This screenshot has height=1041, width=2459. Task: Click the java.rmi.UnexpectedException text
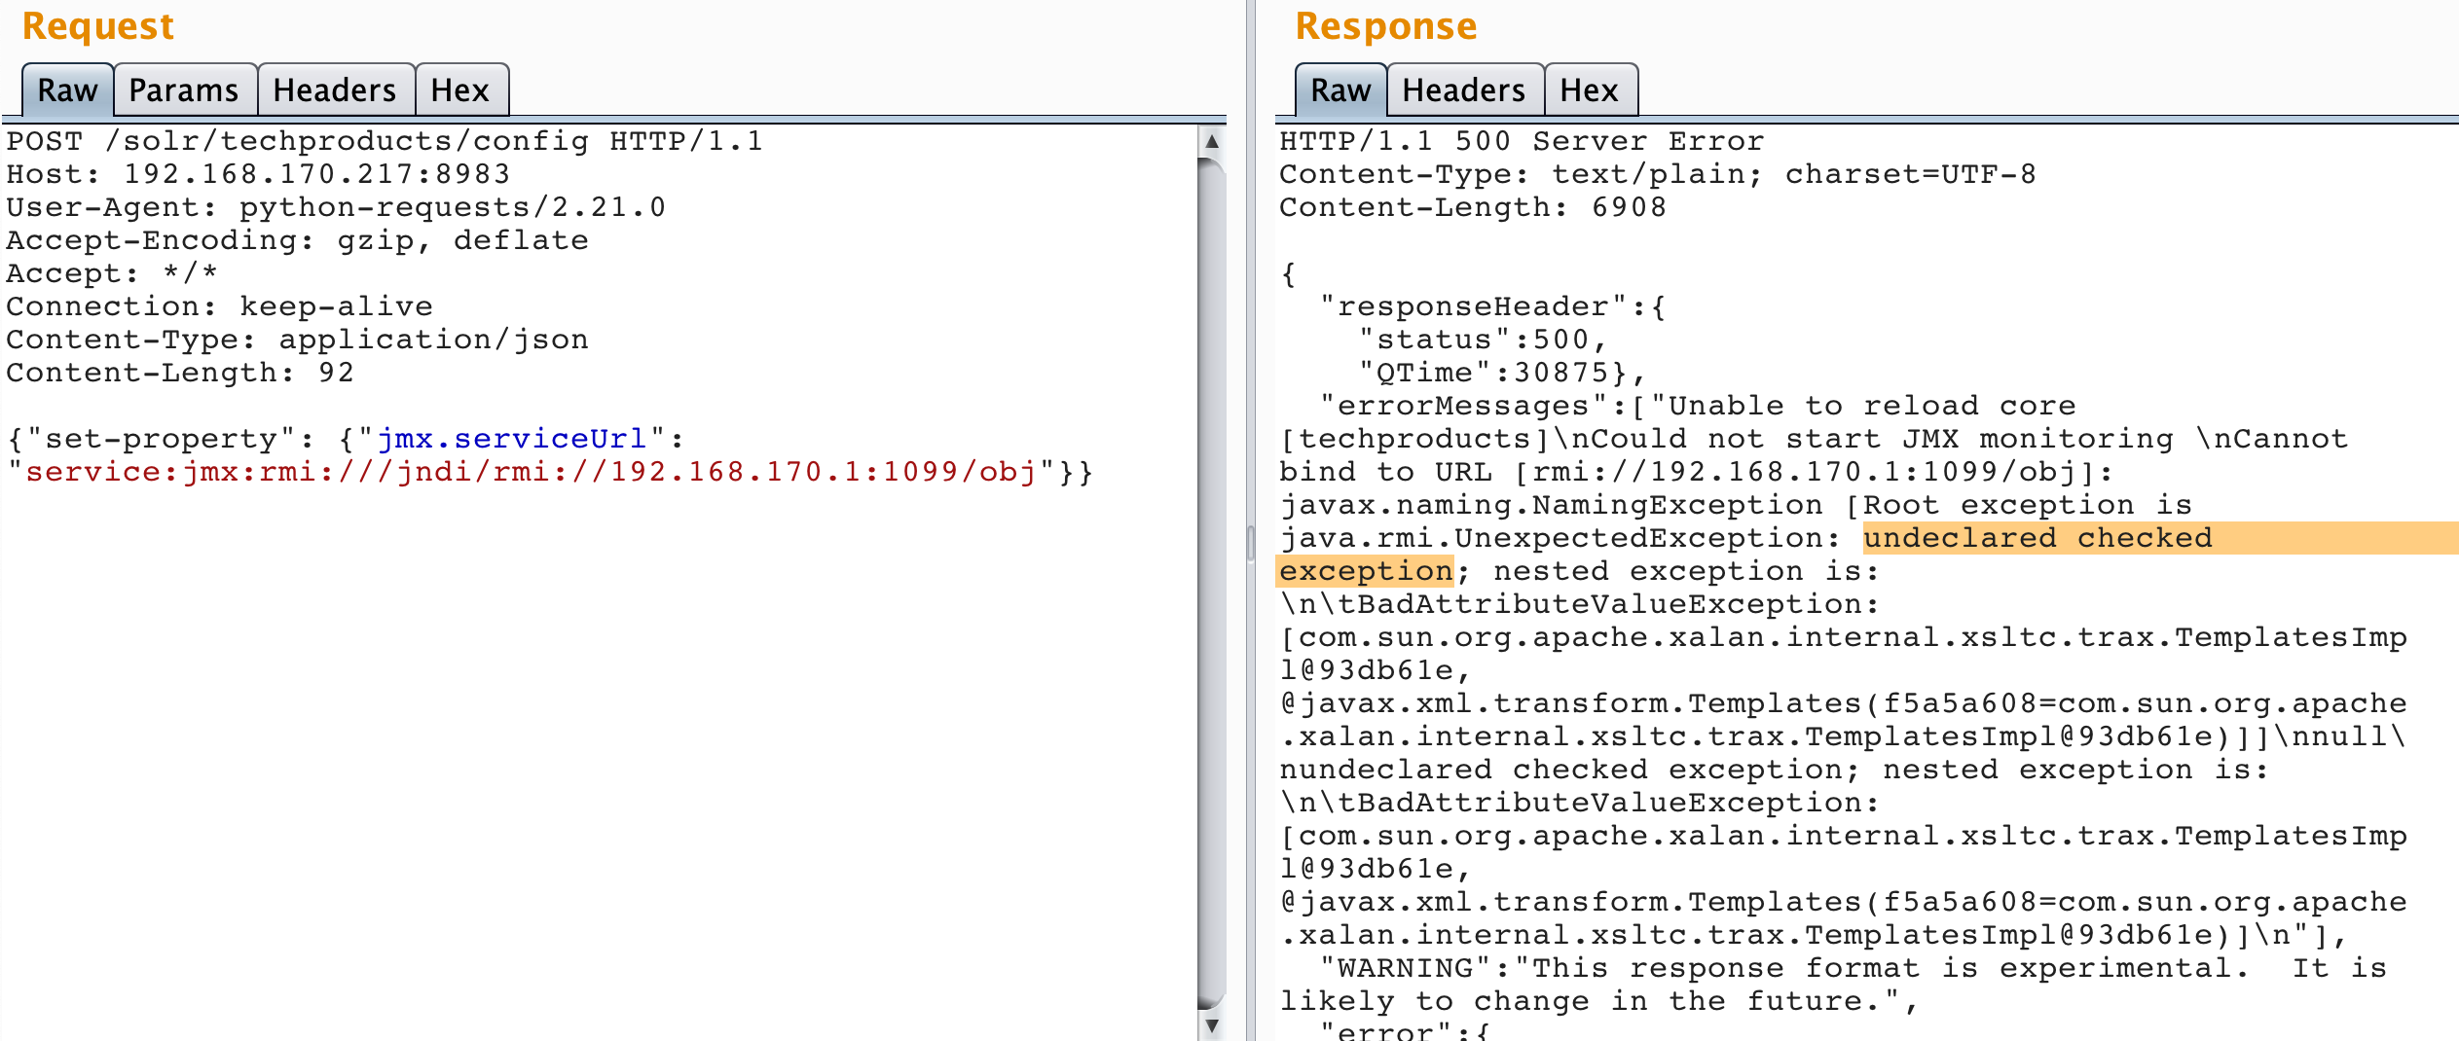coord(1551,538)
